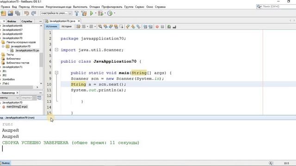Switch editor to Источник view
The height and width of the screenshot is (166, 296).
[51, 27]
